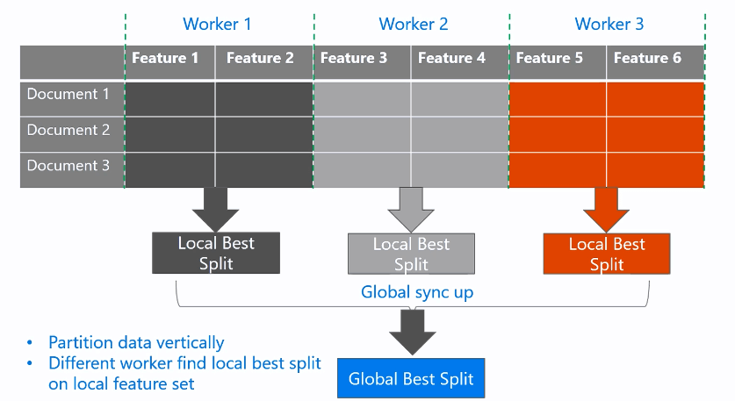Select the Worker 2 heading
The height and width of the screenshot is (401, 735).
click(x=414, y=24)
